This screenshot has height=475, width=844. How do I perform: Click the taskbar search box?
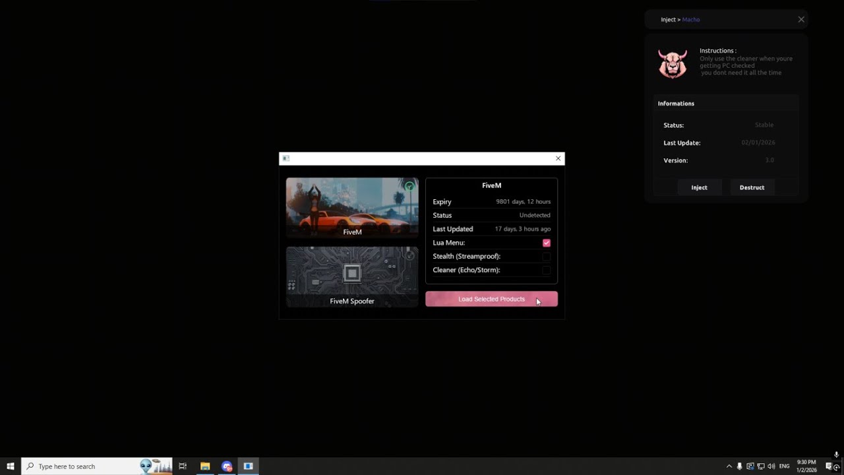97,466
